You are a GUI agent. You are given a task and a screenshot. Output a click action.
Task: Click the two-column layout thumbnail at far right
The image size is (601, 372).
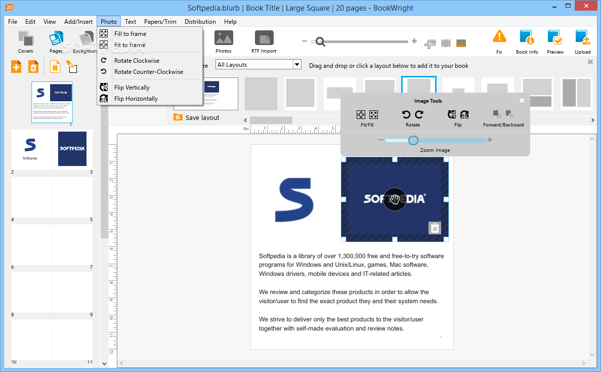[577, 93]
